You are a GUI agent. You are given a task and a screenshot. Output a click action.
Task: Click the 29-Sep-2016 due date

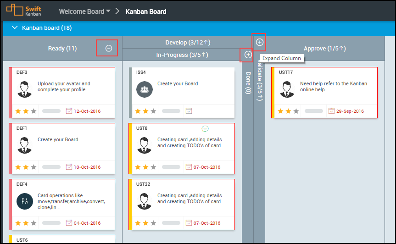click(350, 111)
